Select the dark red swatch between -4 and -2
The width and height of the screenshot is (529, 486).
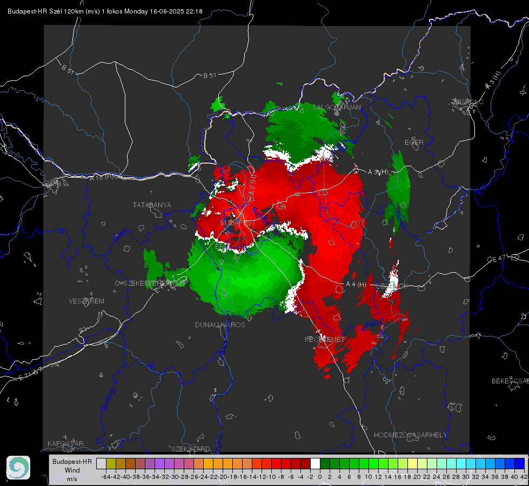(305, 463)
